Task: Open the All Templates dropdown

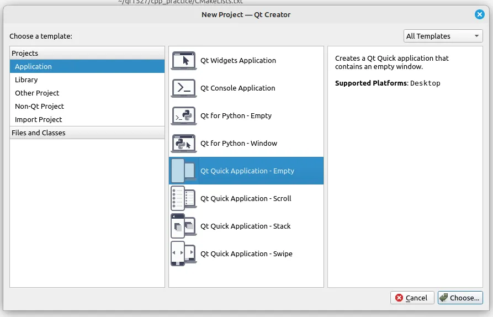Action: tap(443, 36)
